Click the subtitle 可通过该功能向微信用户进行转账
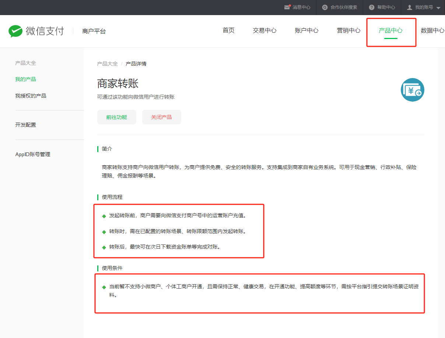This screenshot has width=445, height=338. click(x=136, y=97)
